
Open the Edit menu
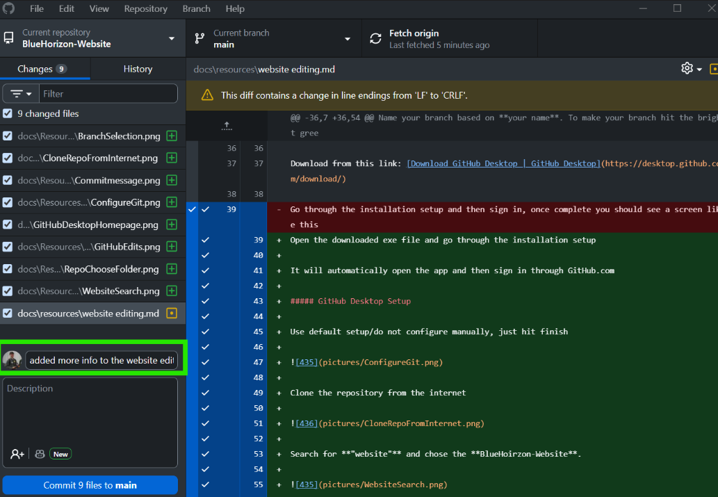click(x=67, y=9)
